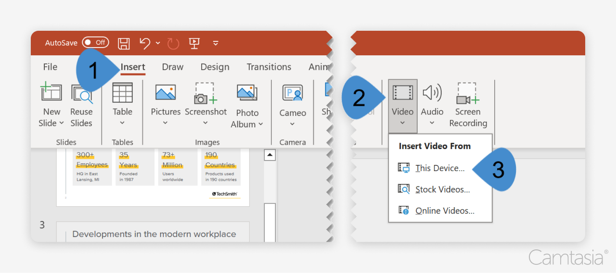Expand the Cameo dropdown chevron
Screen dimensions: 616x273
(x=293, y=124)
